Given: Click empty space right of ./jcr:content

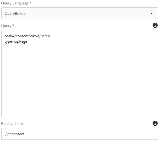Looking at the screenshot, I should [x=91, y=134].
